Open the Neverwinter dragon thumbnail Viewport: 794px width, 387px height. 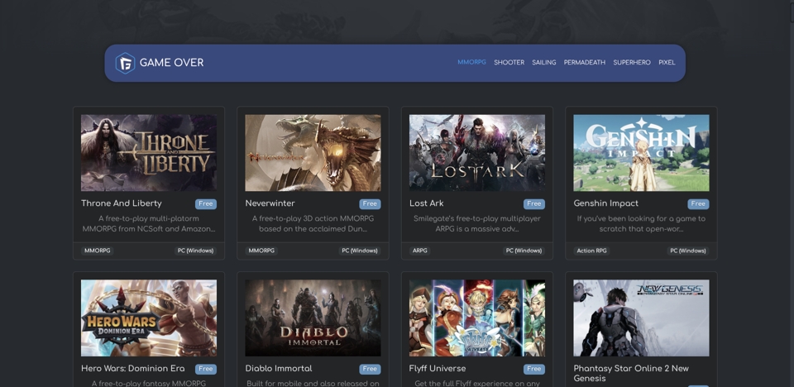pos(313,152)
